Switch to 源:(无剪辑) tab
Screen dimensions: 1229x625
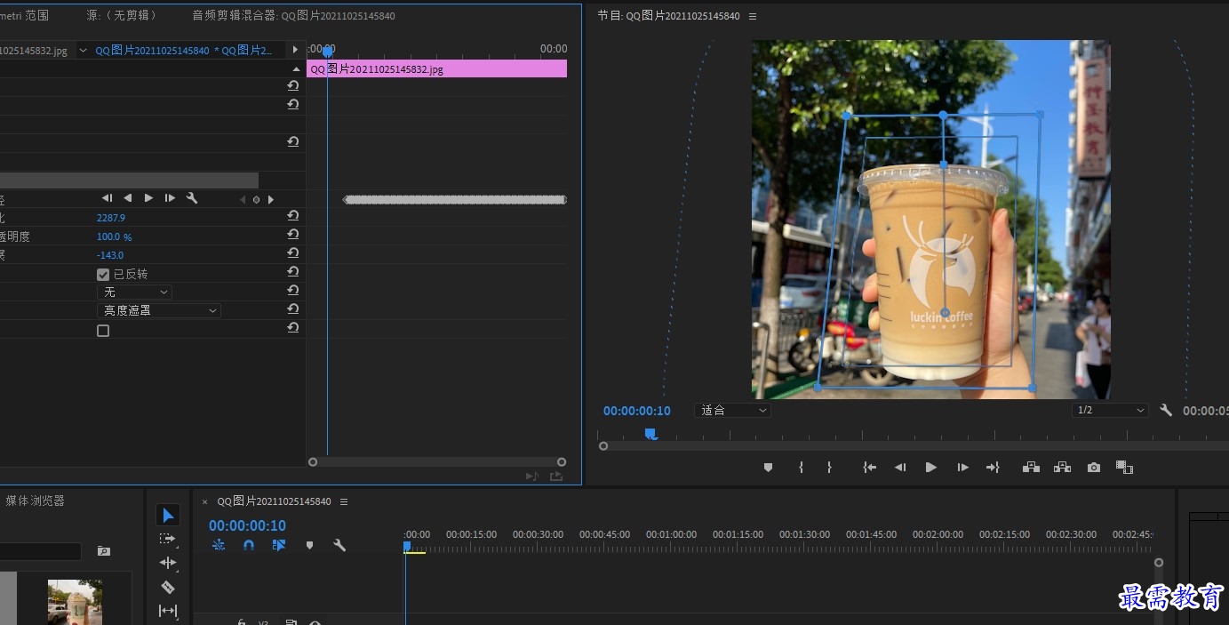coord(122,16)
